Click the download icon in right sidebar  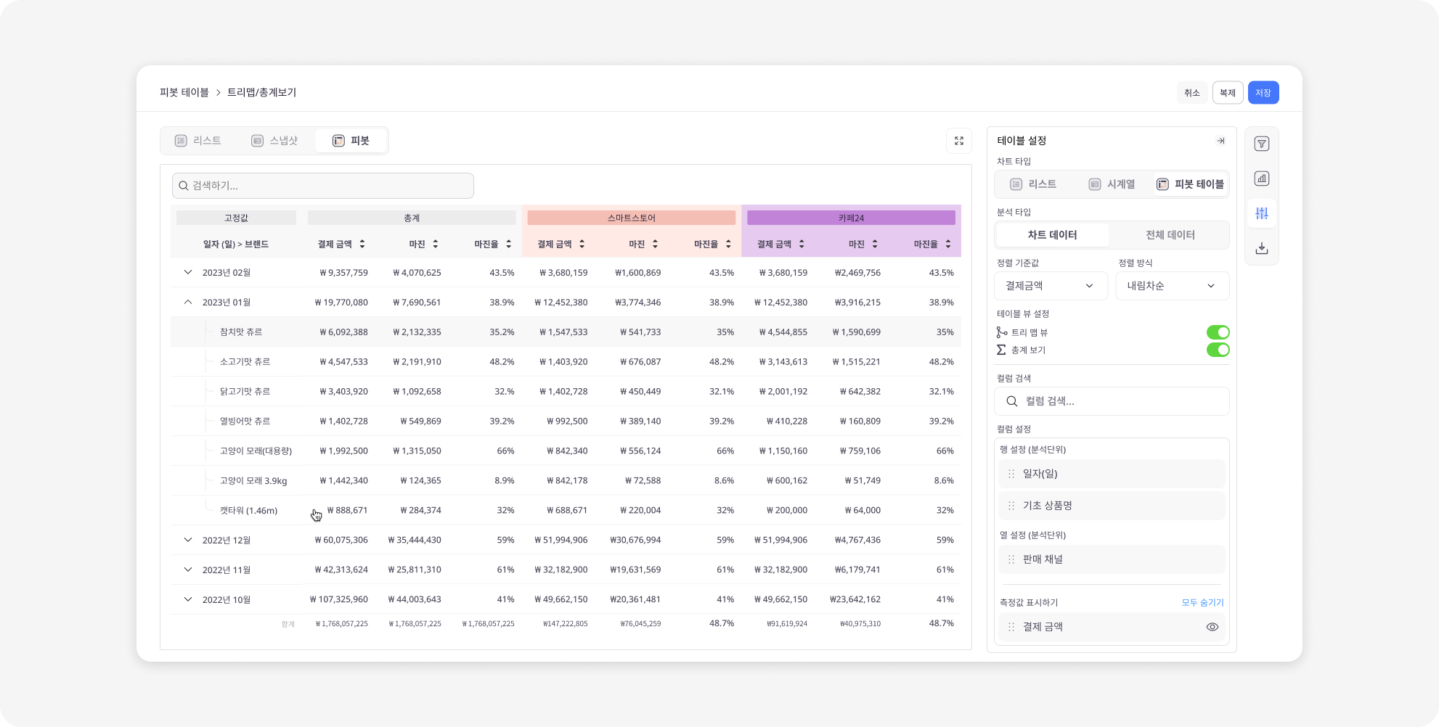[x=1262, y=248]
